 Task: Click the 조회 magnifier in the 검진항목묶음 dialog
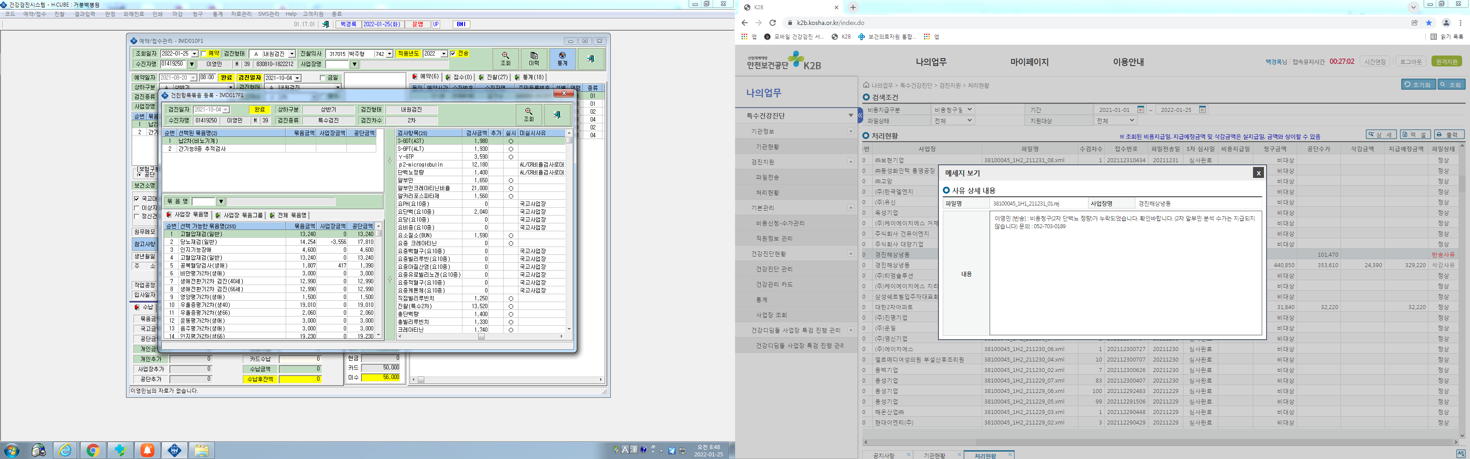(x=528, y=115)
